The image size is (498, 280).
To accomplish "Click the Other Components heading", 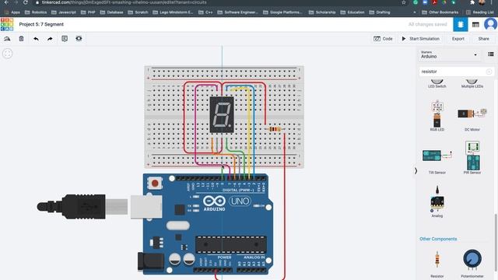I will pyautogui.click(x=438, y=239).
